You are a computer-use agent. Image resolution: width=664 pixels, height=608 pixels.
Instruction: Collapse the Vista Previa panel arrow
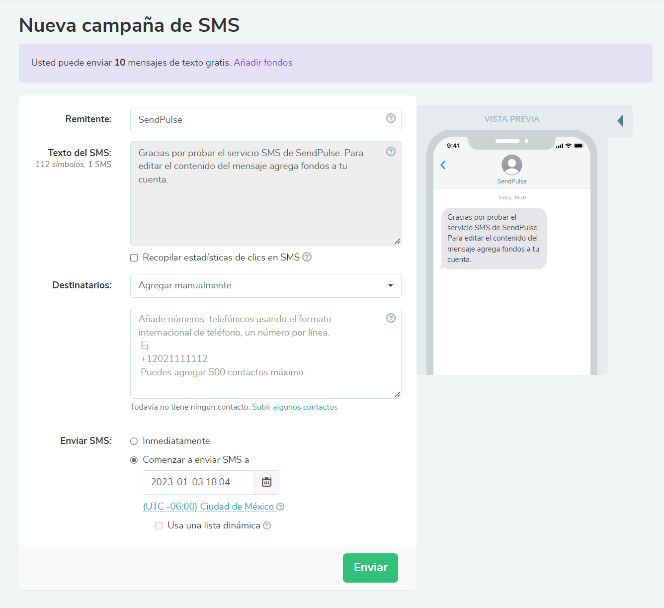(x=620, y=120)
